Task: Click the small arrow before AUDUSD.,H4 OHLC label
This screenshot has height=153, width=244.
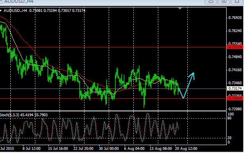Action: click(x=1, y=11)
